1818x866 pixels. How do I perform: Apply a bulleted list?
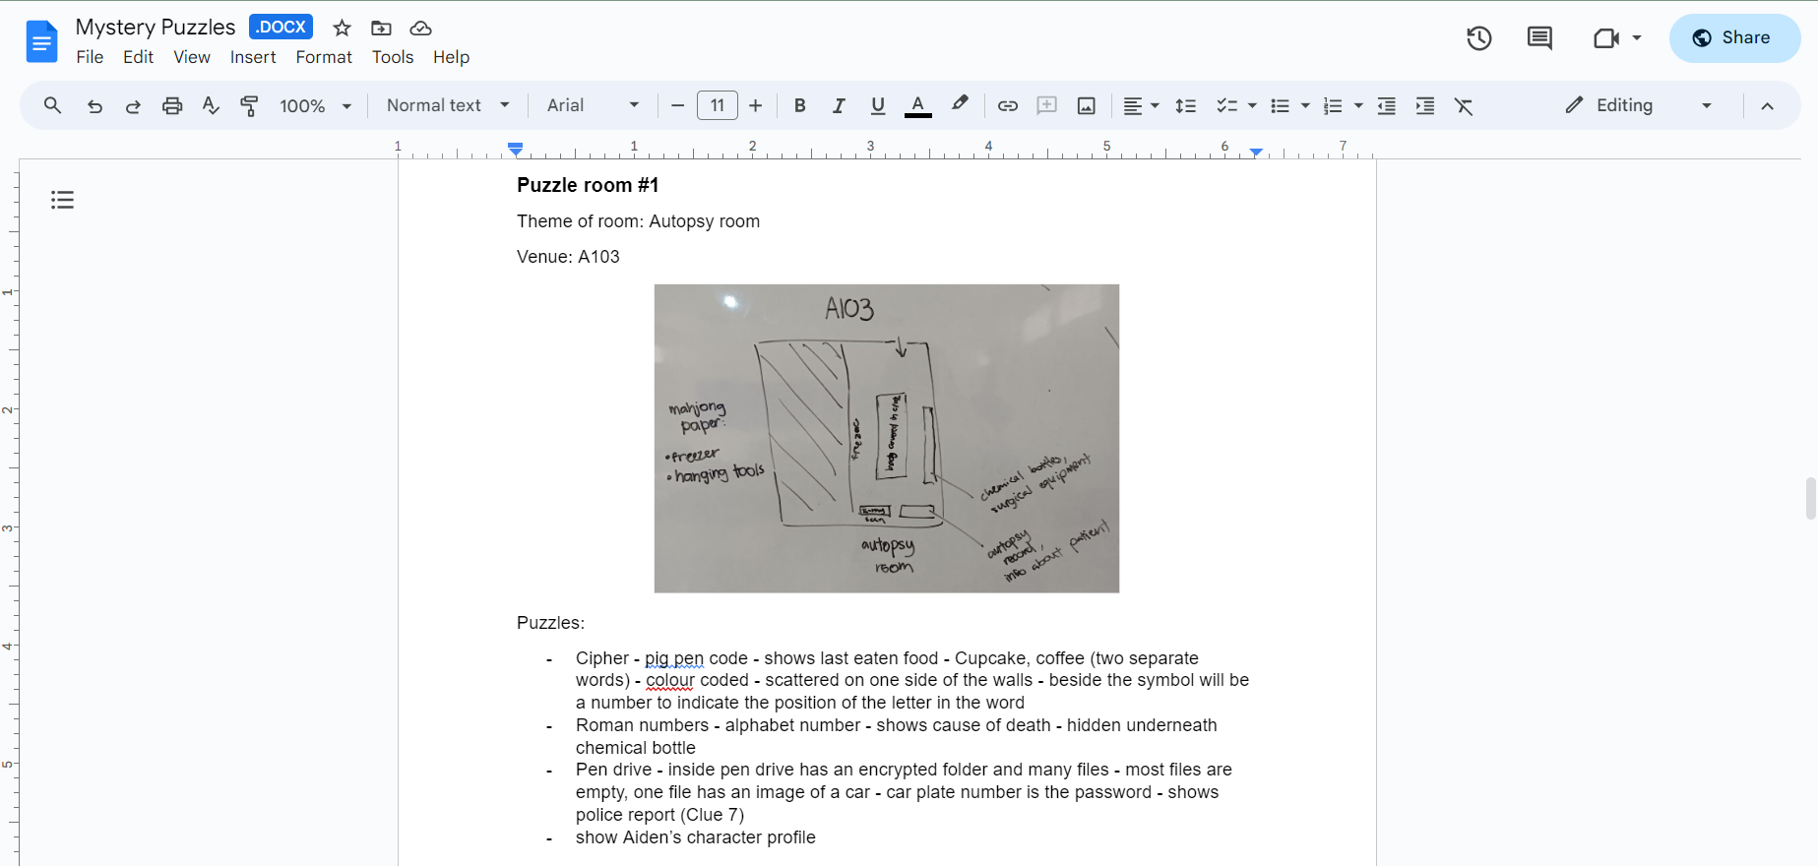coord(1280,105)
